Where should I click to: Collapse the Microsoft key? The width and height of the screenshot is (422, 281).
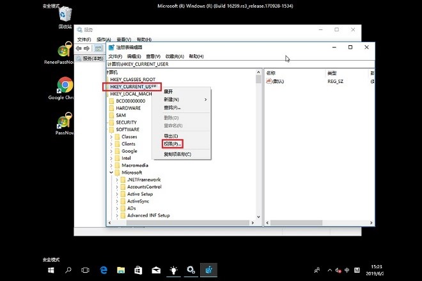point(111,172)
